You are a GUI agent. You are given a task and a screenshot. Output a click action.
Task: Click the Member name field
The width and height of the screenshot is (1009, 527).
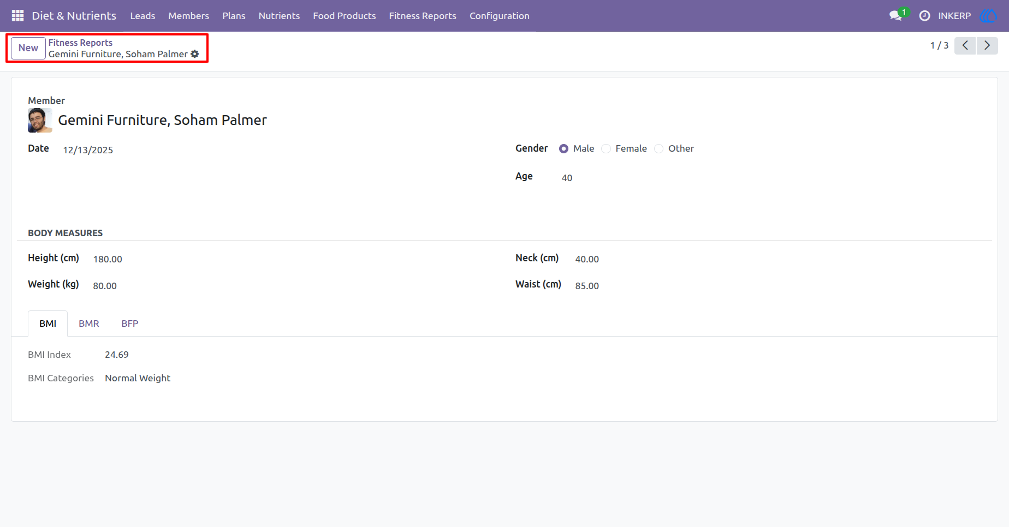click(163, 120)
